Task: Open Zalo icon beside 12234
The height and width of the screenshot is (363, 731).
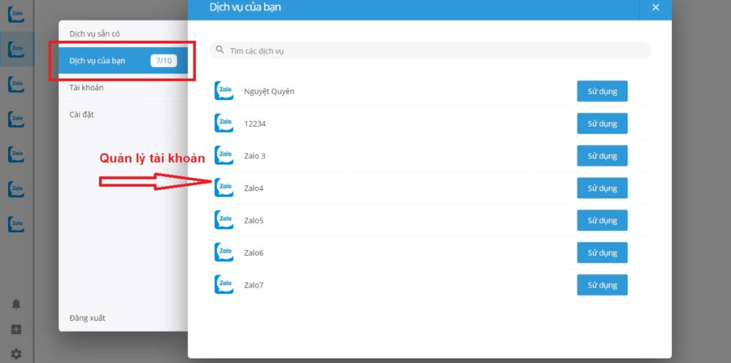Action: [224, 123]
